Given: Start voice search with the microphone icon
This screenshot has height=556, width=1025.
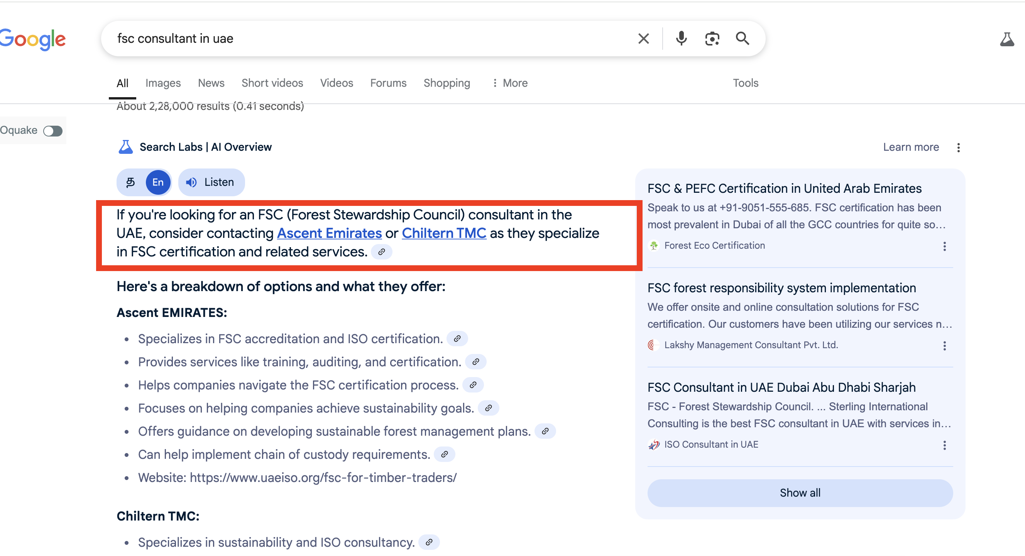Looking at the screenshot, I should (x=681, y=39).
